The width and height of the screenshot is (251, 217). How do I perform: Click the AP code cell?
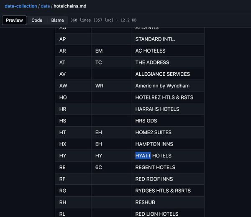click(73, 39)
